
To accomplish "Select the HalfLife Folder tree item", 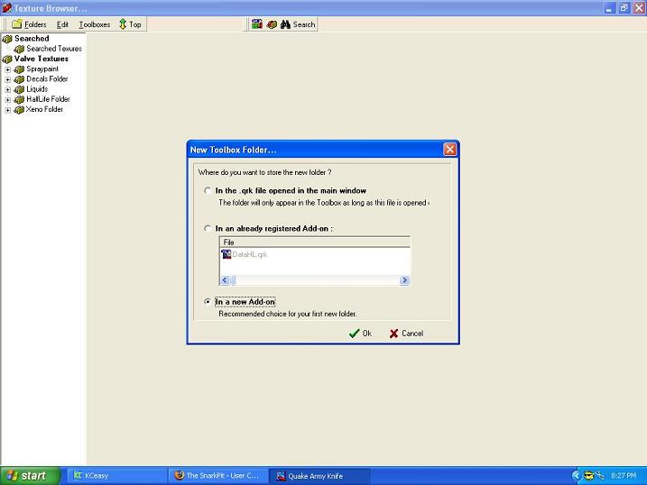I will click(x=47, y=99).
